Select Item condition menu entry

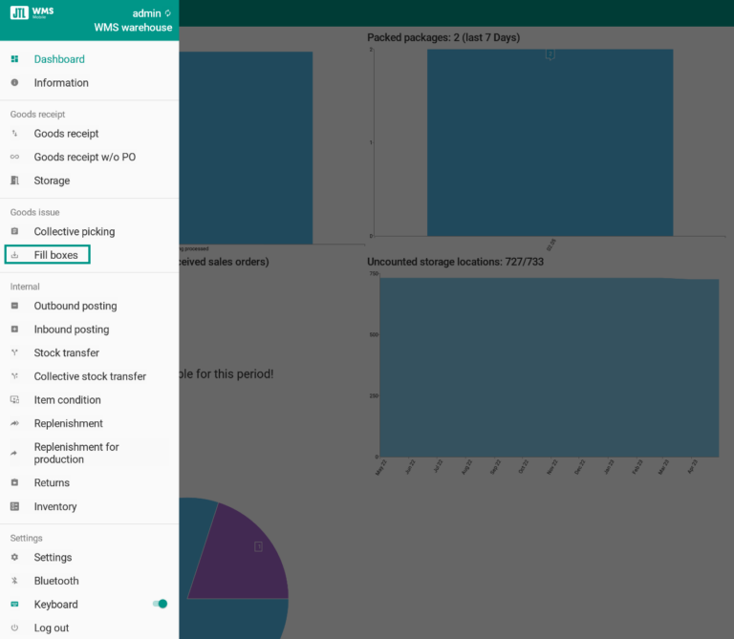67,399
